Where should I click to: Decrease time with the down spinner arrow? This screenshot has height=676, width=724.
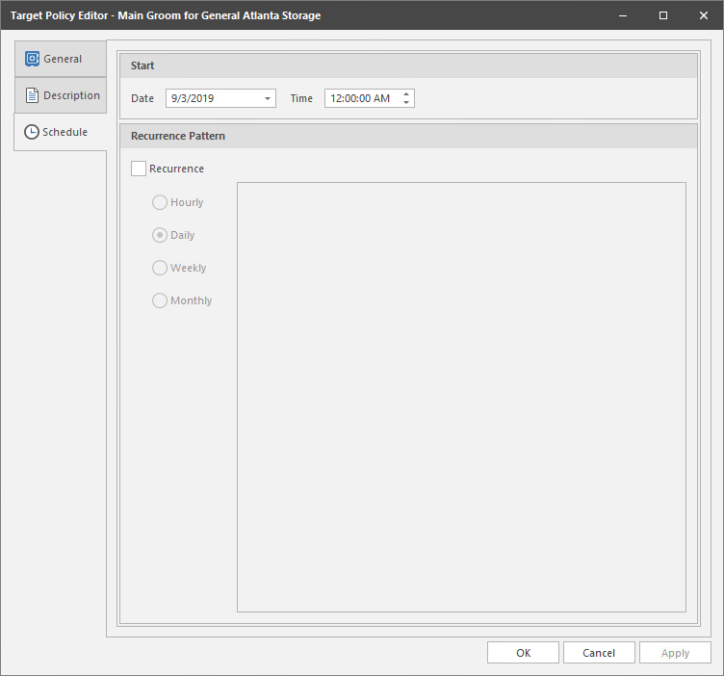(x=406, y=102)
